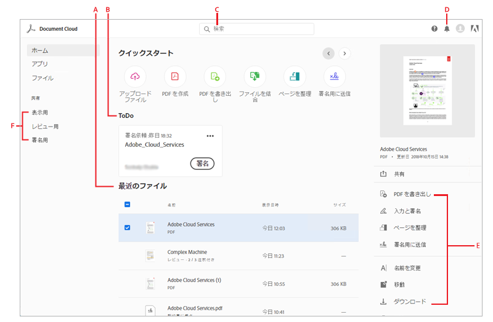This screenshot has width=493, height=322.
Task: Click 名前を変更 in right panel
Action: pos(407,268)
